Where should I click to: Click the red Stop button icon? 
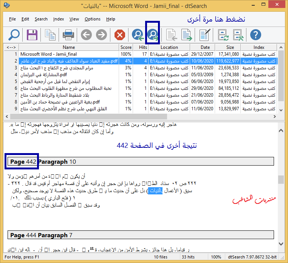(x=119, y=35)
